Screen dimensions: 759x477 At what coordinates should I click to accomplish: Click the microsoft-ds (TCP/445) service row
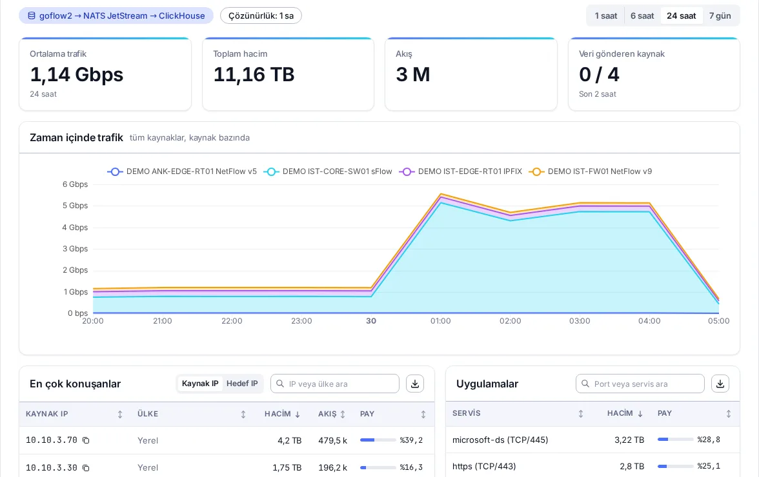[x=592, y=440]
